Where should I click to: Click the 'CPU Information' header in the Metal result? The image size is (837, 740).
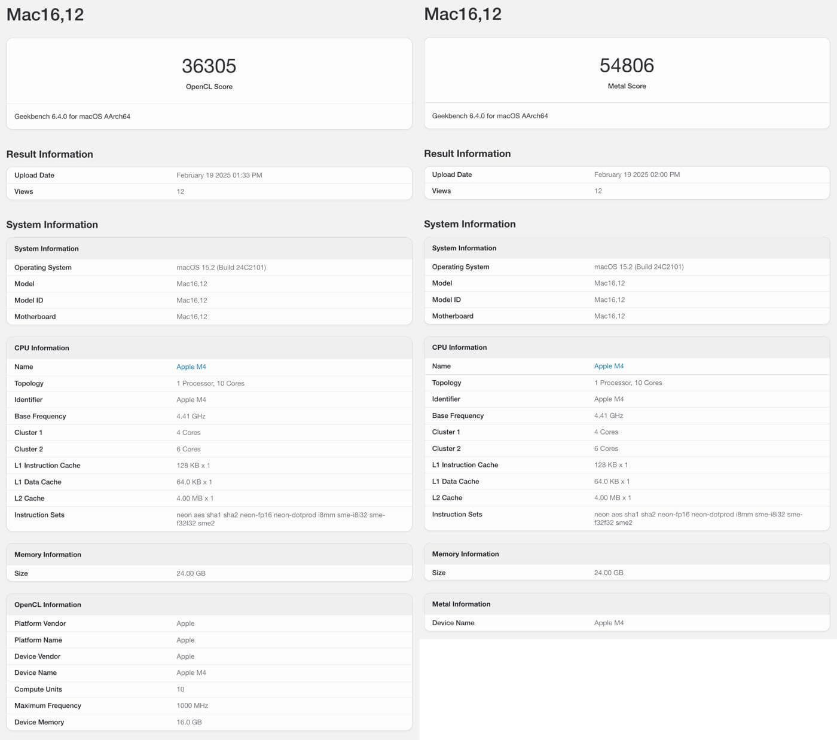pos(459,347)
